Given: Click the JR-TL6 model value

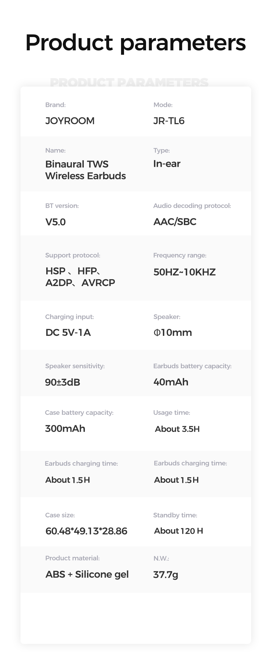Looking at the screenshot, I should tap(169, 121).
